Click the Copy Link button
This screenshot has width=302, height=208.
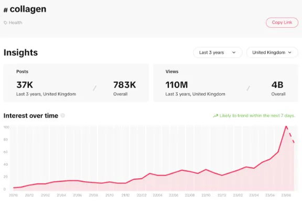pos(282,23)
